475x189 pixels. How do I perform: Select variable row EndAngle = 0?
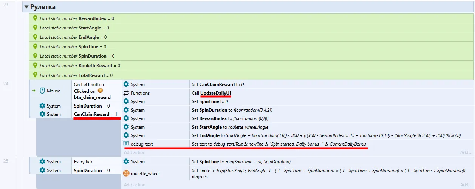(x=251, y=37)
